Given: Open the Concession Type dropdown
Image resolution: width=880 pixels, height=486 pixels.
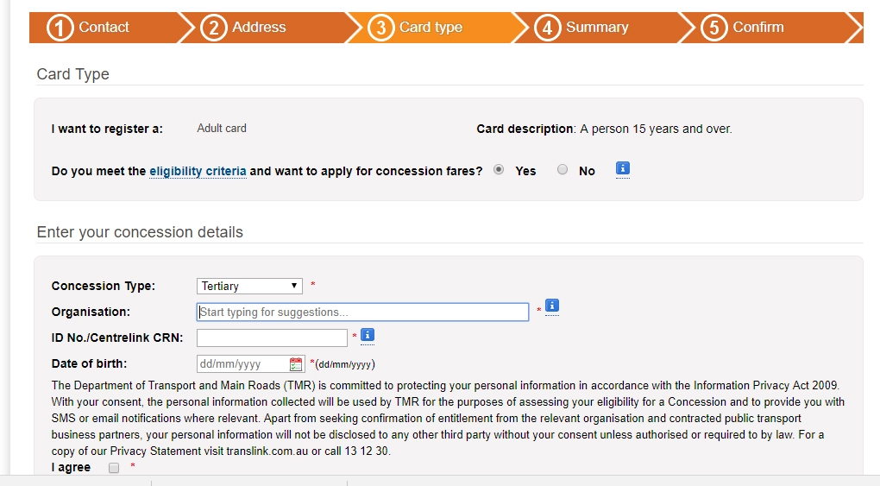Looking at the screenshot, I should [249, 286].
